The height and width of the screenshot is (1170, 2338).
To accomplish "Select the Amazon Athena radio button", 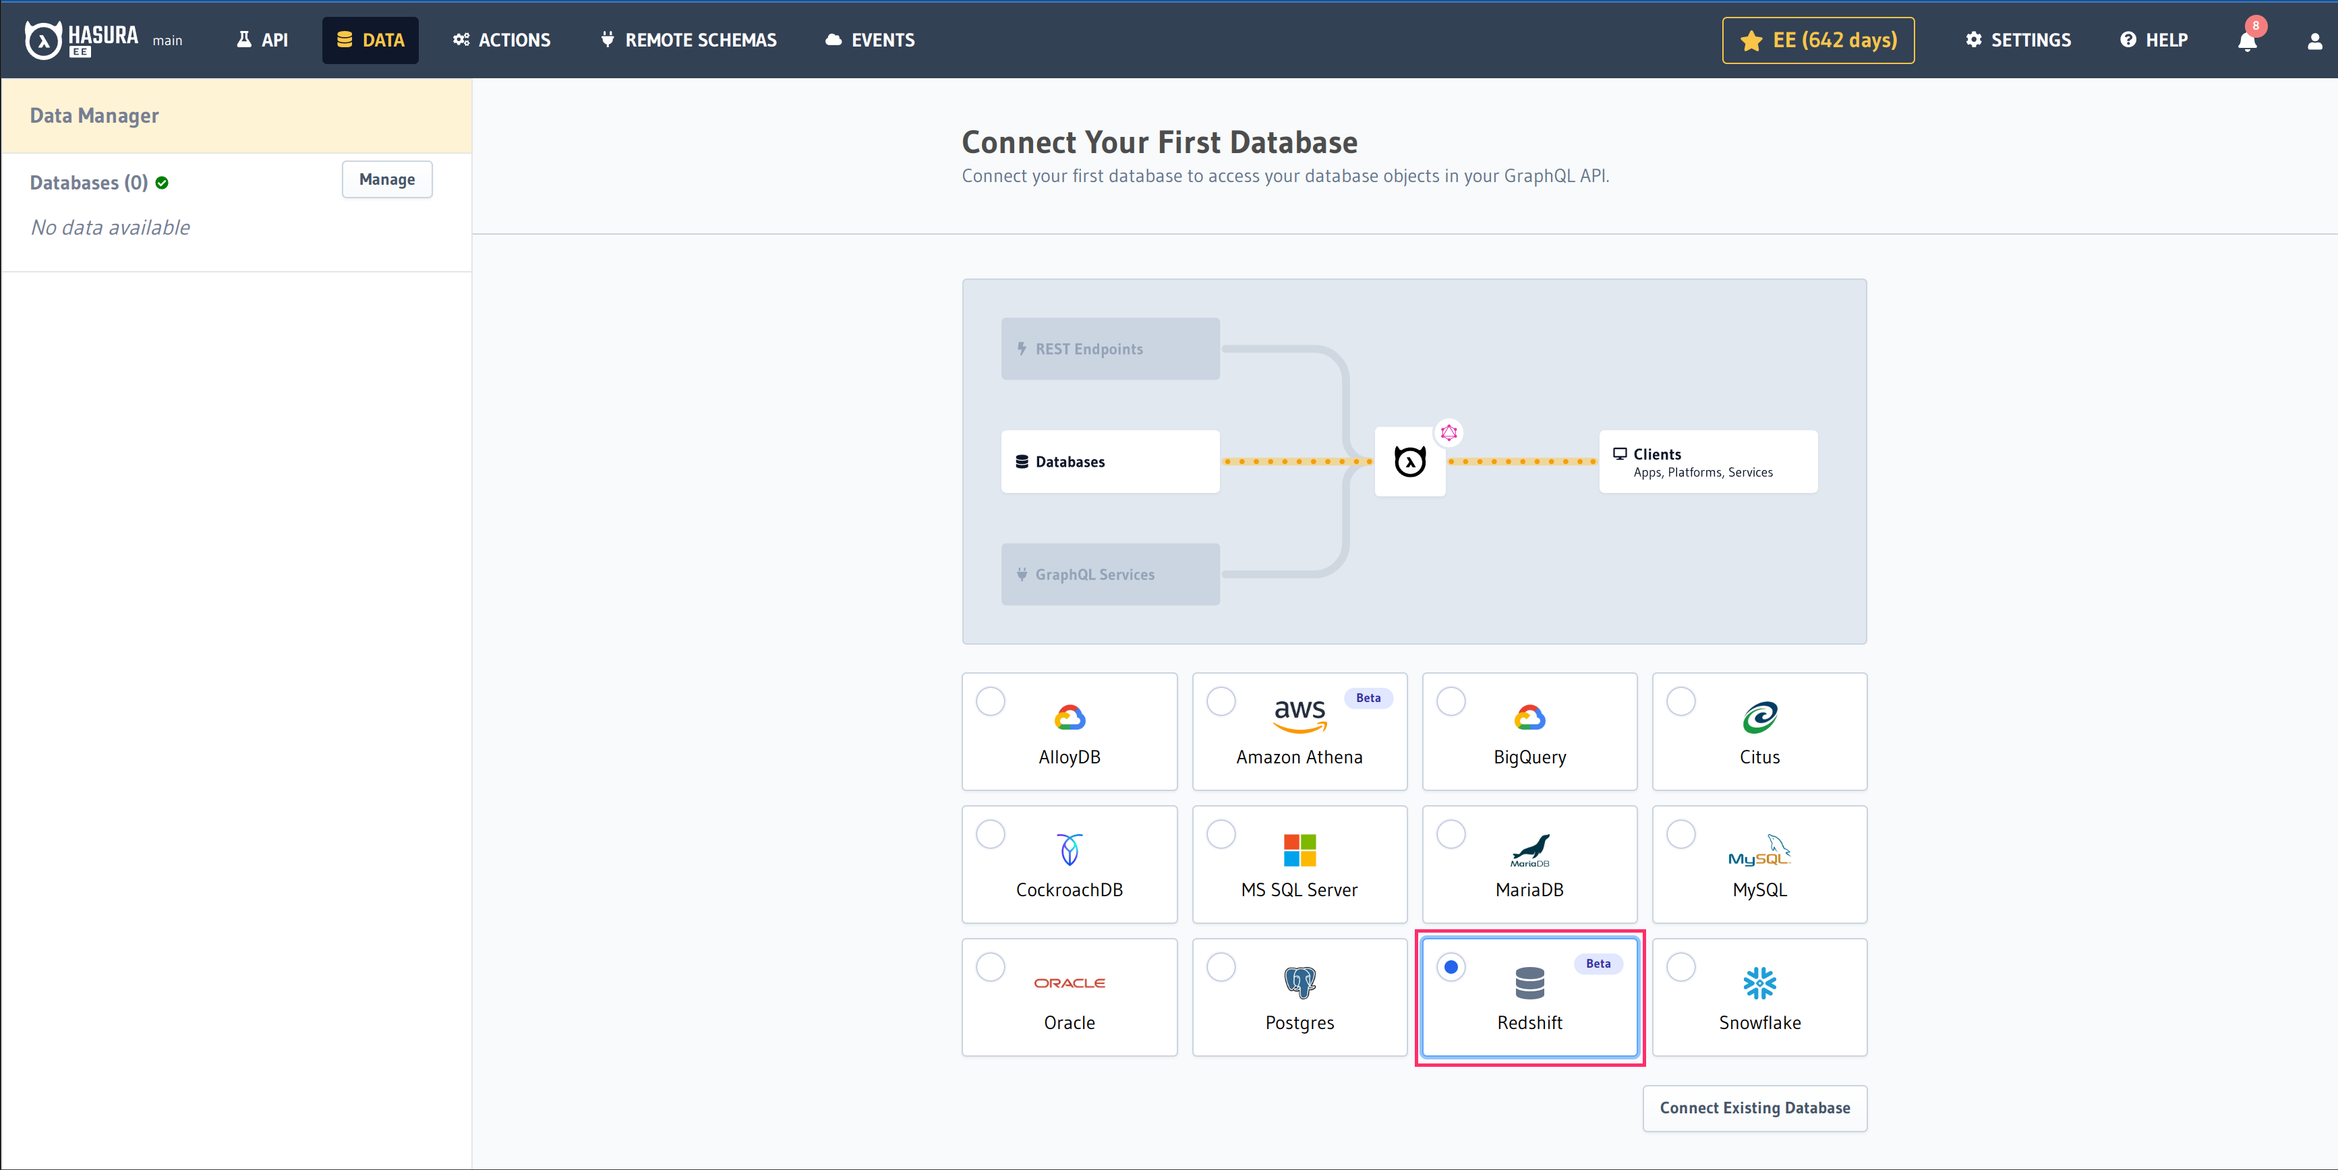I will click(1221, 701).
